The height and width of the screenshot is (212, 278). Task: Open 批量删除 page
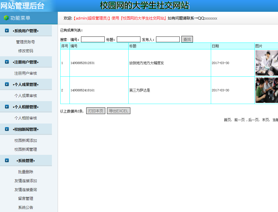pos(26,172)
